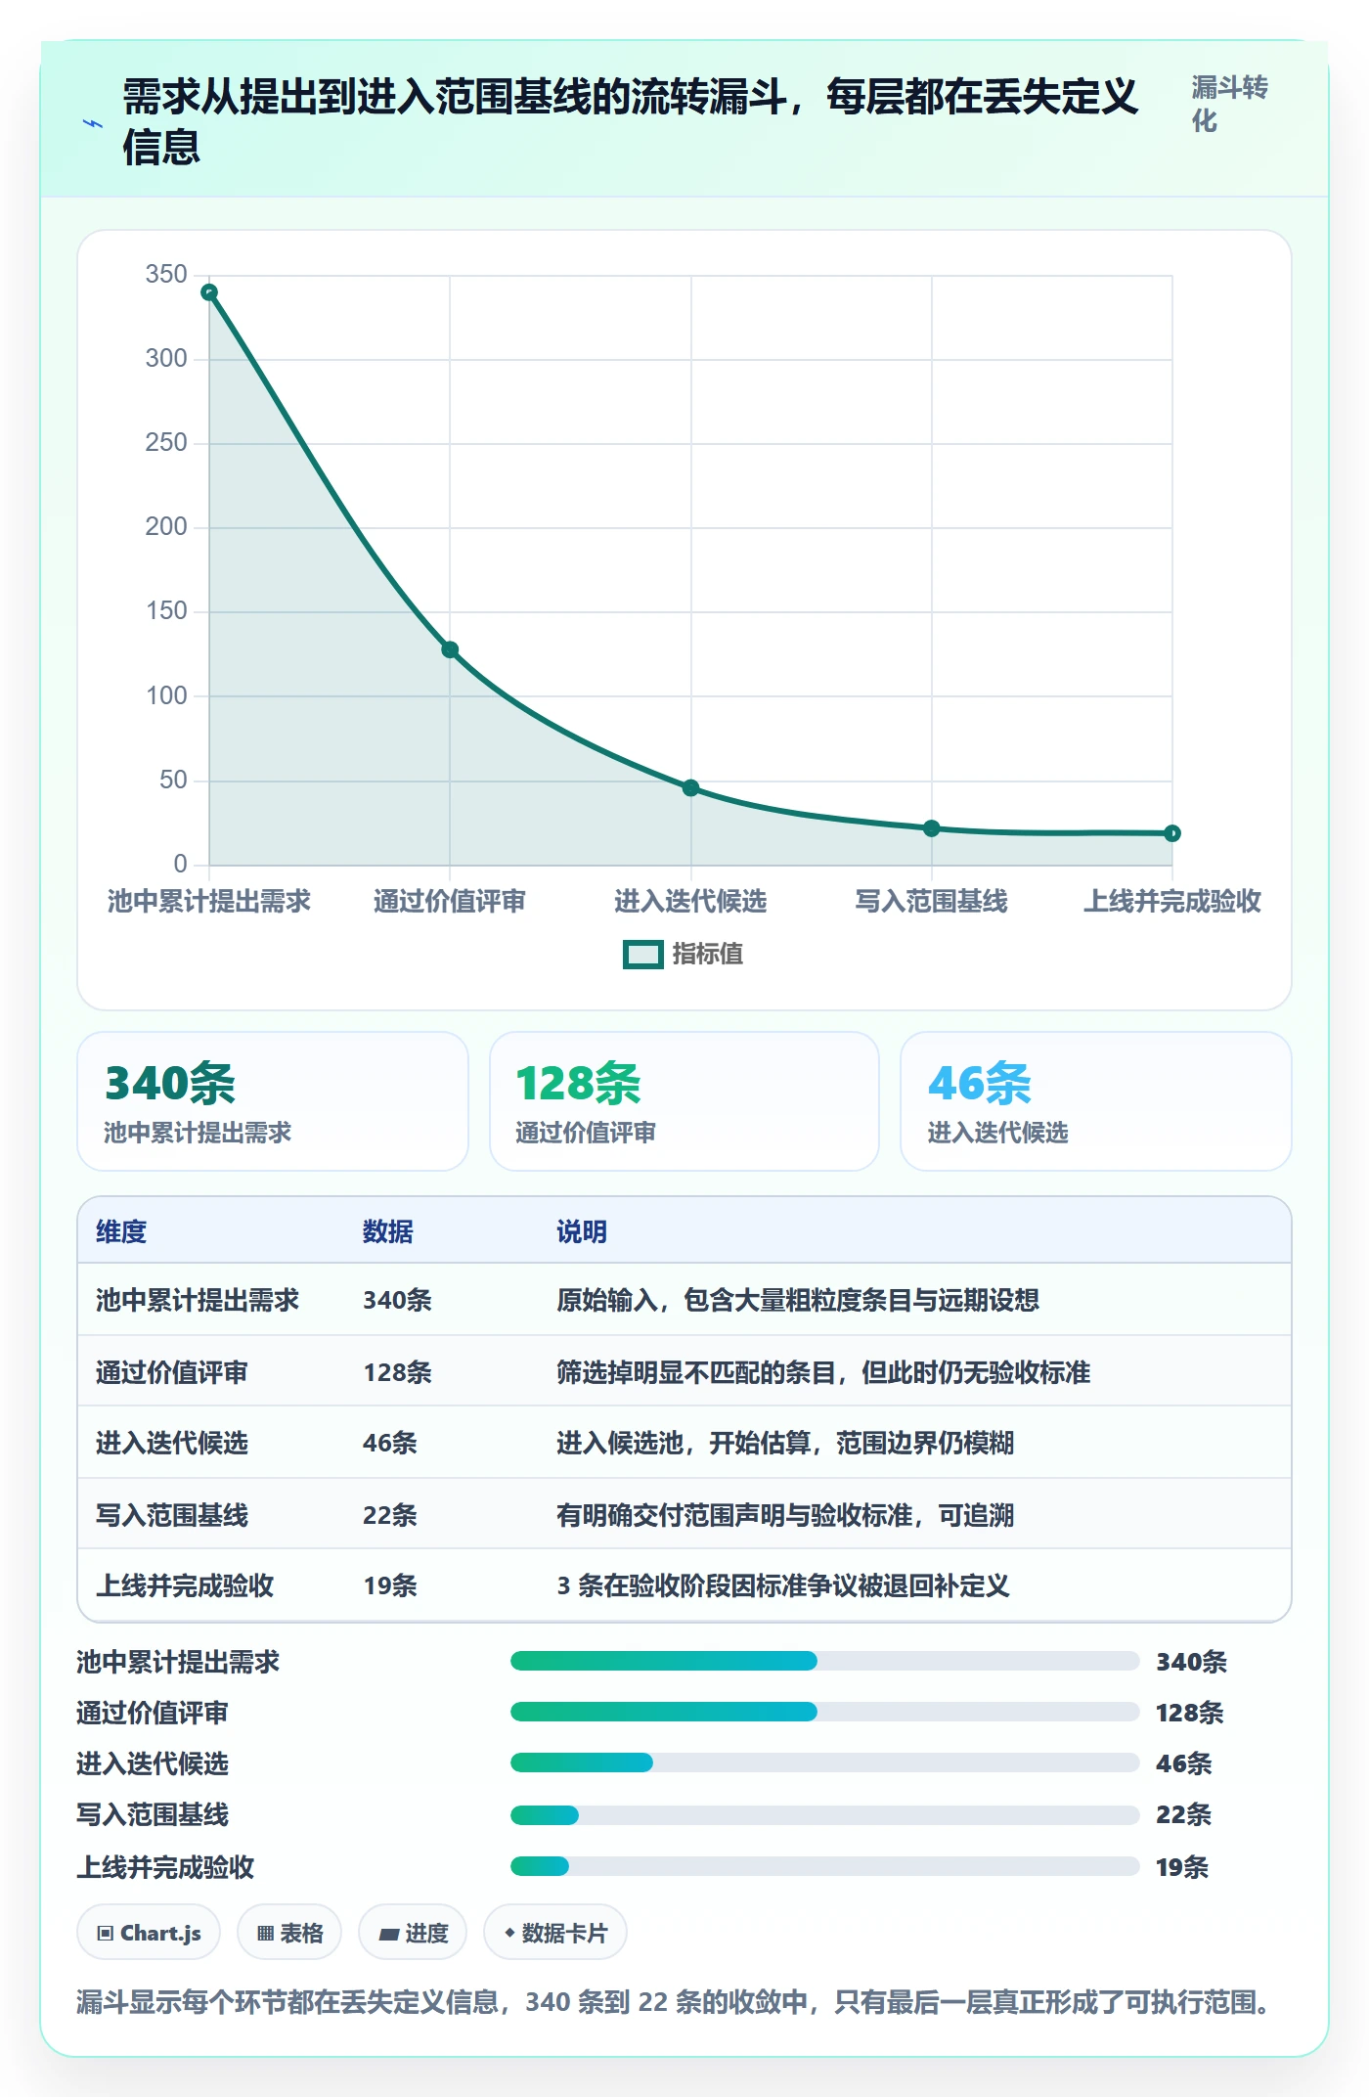Select the 表格 chip

click(x=289, y=1933)
